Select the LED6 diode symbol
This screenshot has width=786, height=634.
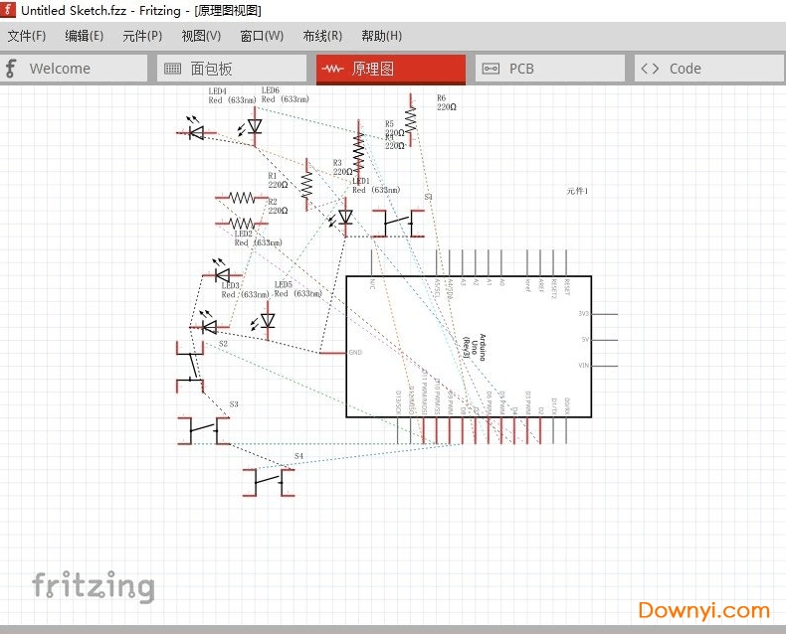(x=255, y=127)
